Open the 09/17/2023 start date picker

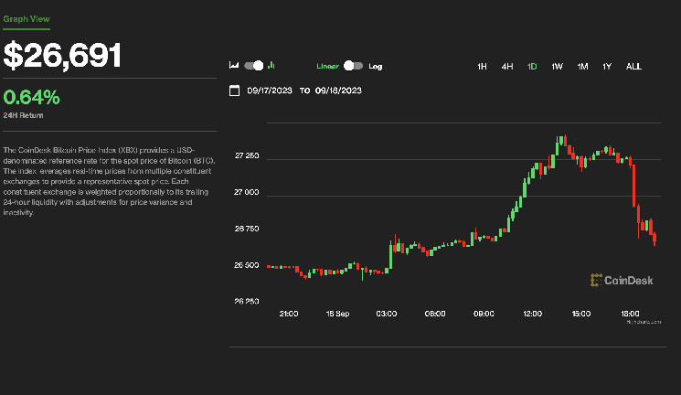click(x=269, y=90)
